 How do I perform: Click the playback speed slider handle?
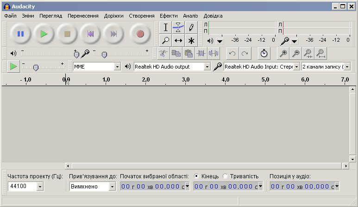coord(36,68)
